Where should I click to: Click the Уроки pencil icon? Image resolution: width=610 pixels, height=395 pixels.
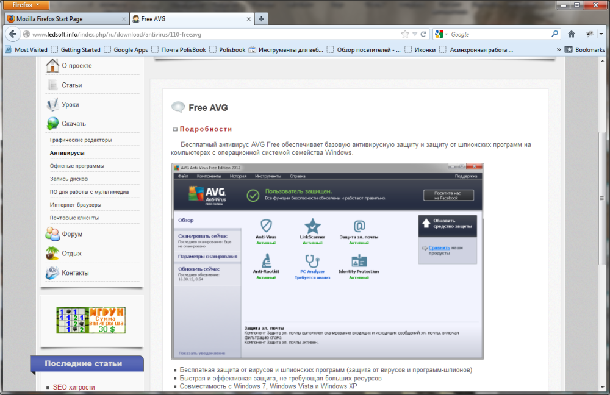click(52, 104)
